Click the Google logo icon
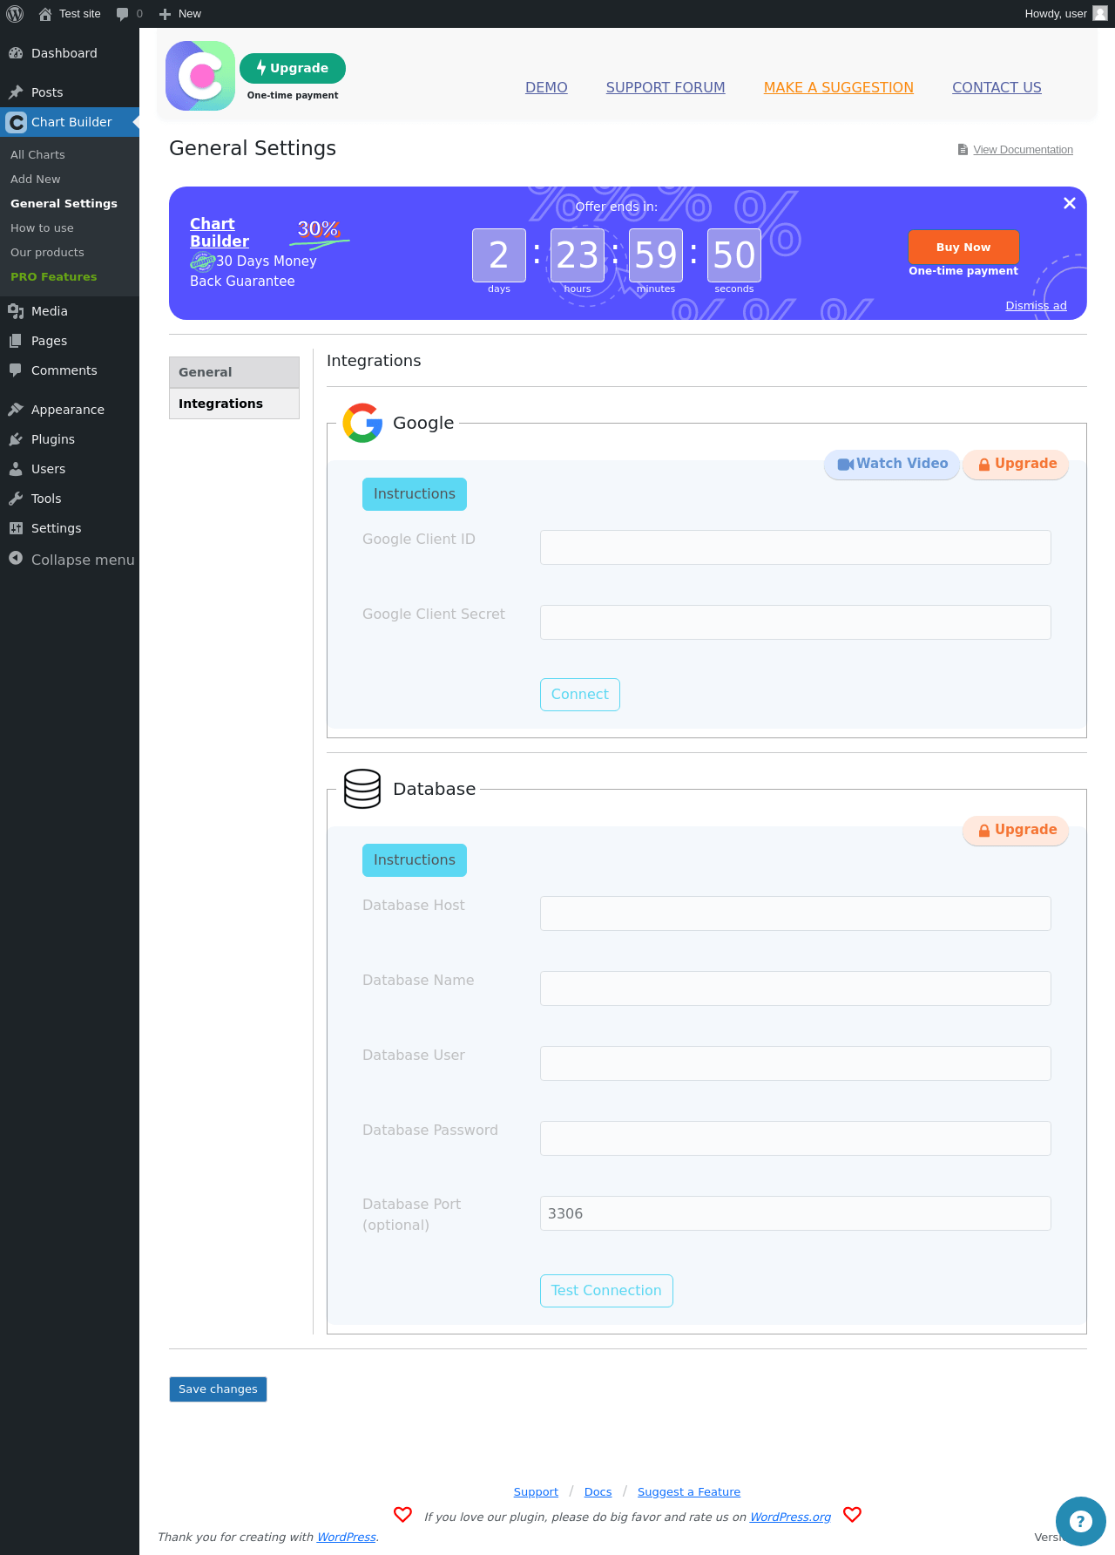 click(x=362, y=423)
